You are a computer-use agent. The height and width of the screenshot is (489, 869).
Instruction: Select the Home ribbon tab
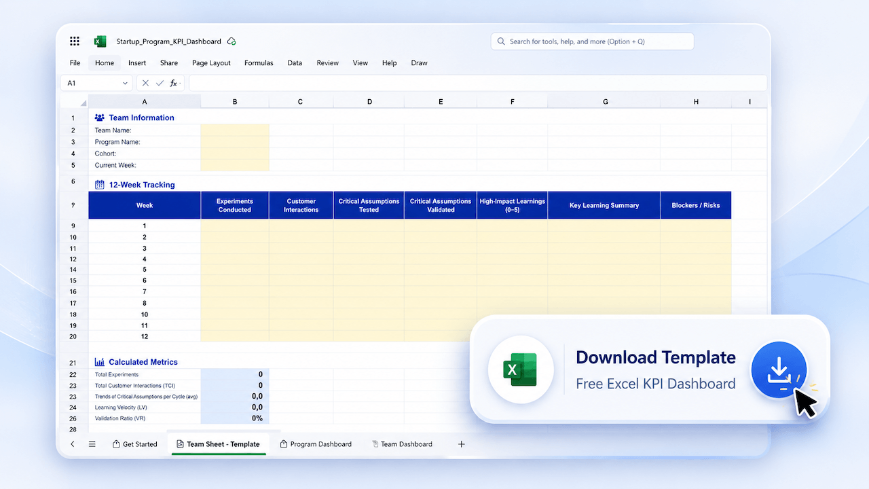pos(105,63)
